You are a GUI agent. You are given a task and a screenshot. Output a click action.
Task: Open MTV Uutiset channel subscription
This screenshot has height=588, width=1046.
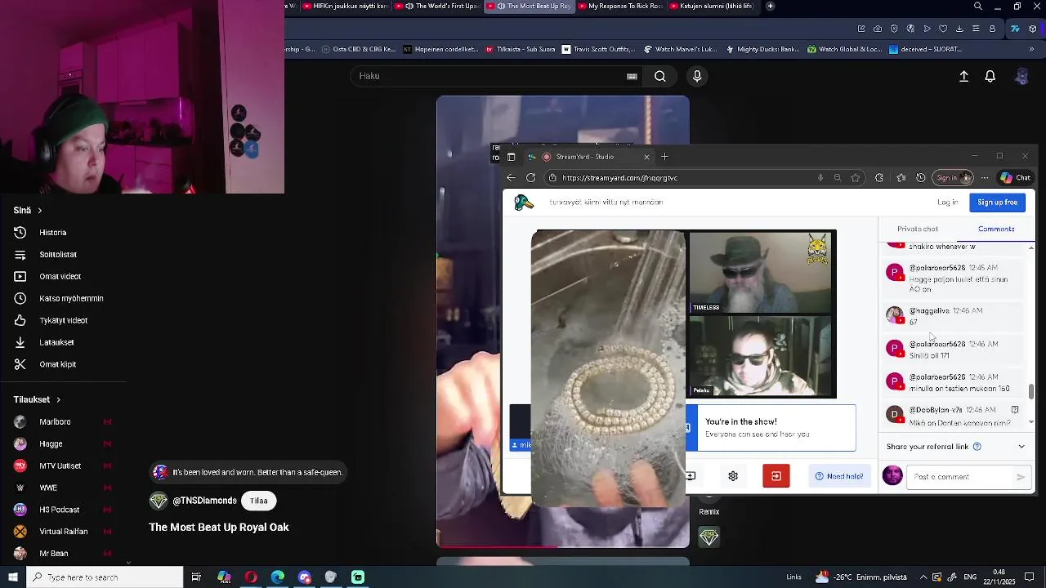pos(60,466)
